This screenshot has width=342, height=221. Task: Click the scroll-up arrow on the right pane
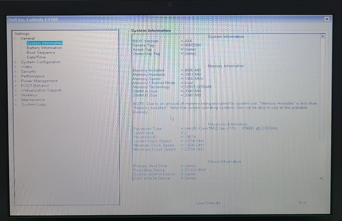click(x=323, y=35)
